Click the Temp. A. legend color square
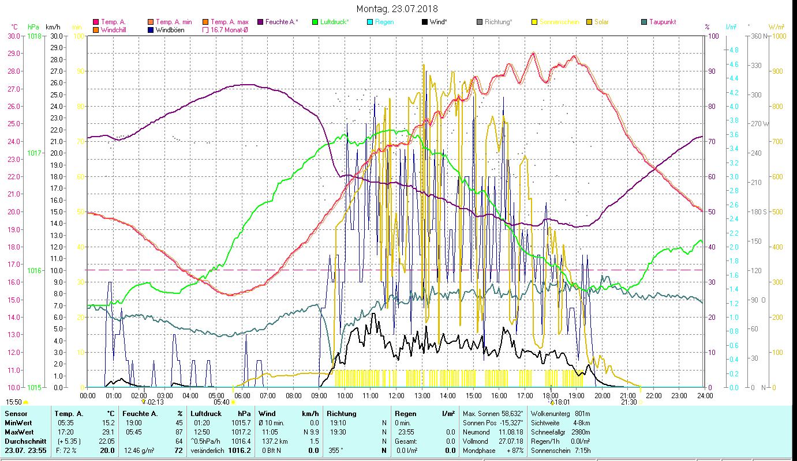This screenshot has height=461, width=797. [x=96, y=22]
